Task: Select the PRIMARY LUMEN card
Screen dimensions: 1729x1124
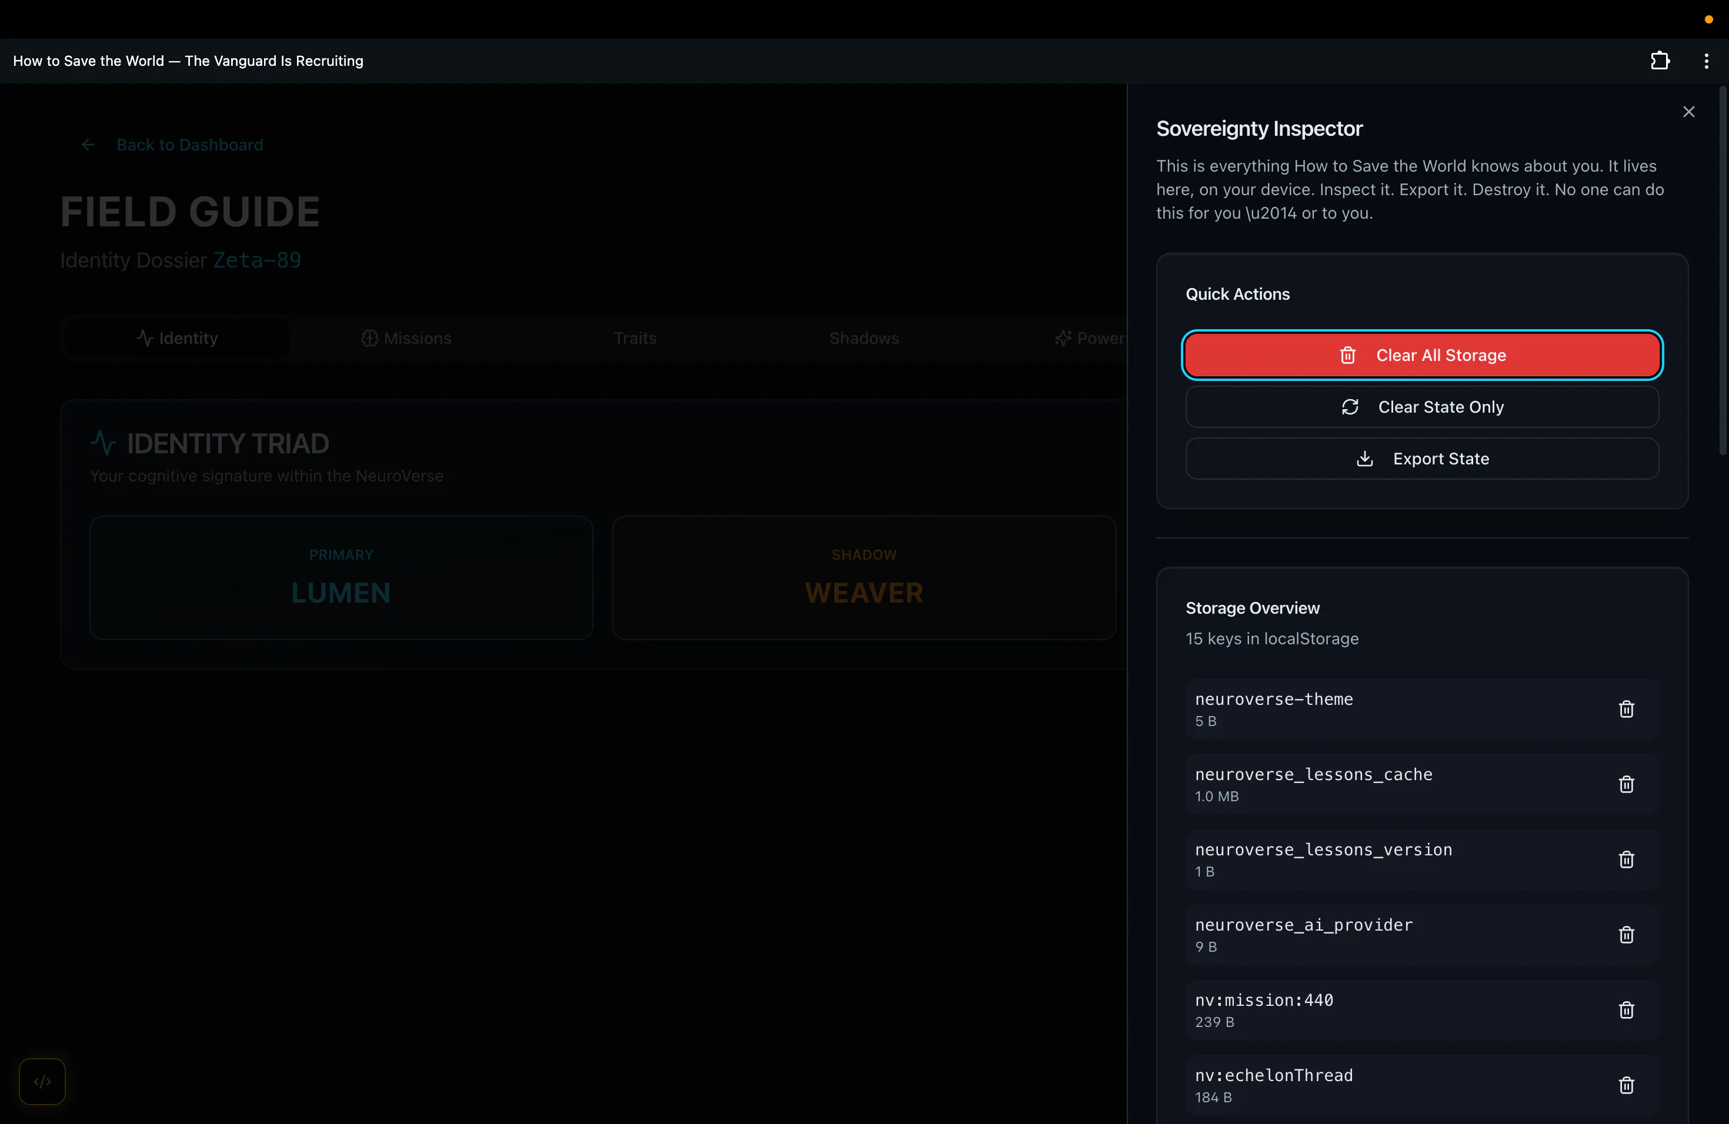Action: 341,578
